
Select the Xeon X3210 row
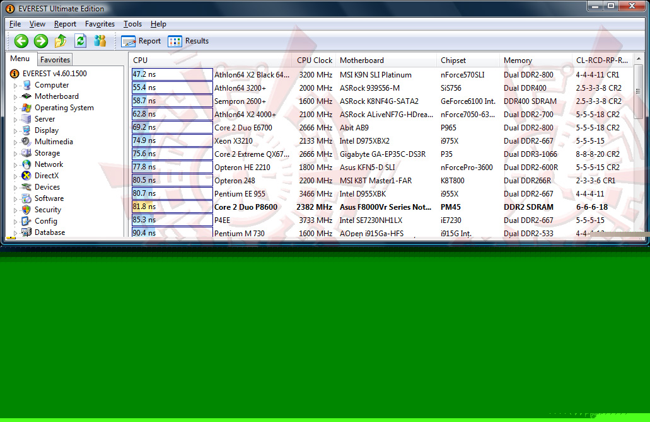point(382,141)
